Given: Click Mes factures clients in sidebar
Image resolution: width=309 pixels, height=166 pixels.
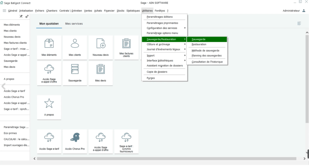Looking at the screenshot, I should (x=15, y=43).
